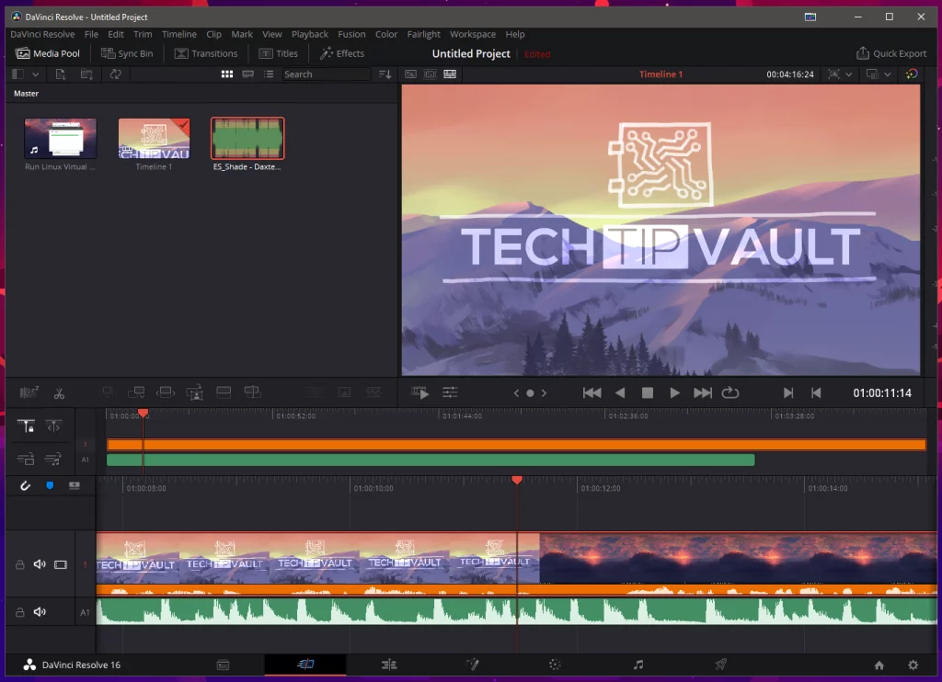Toggle the Lock Playhead timeline option

[x=25, y=426]
